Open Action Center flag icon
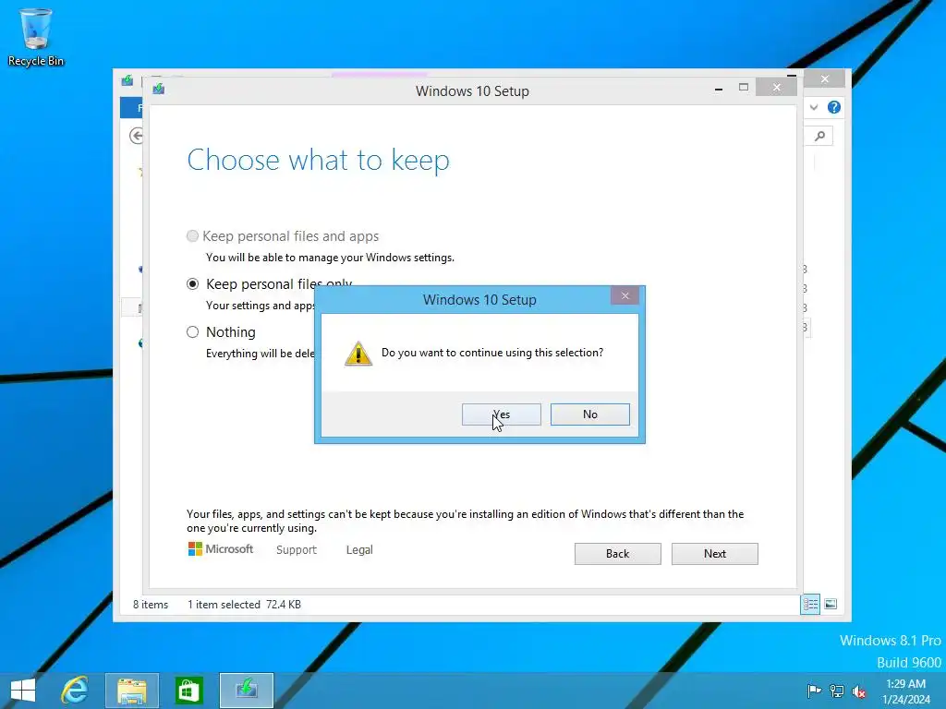The width and height of the screenshot is (946, 709). [814, 691]
